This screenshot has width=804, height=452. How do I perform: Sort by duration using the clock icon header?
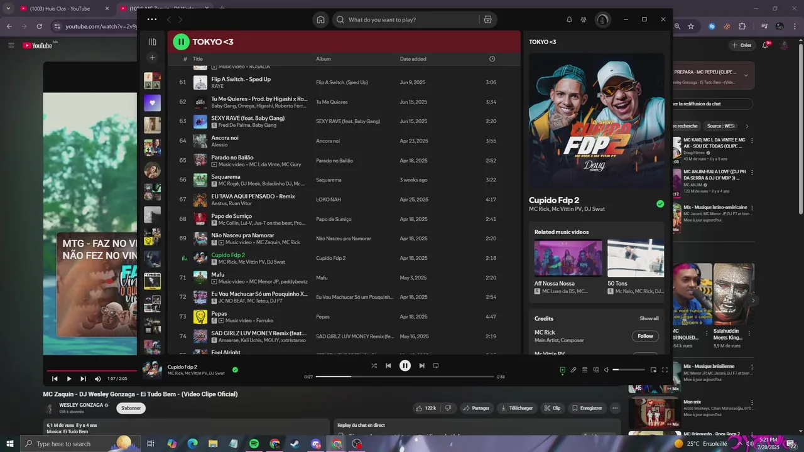(x=492, y=59)
